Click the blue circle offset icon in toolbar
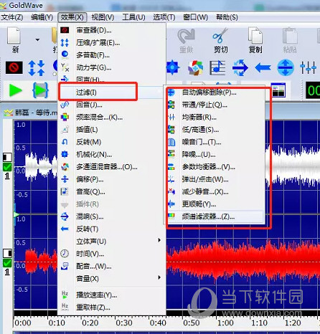This screenshot has width=320, height=334. (286, 67)
